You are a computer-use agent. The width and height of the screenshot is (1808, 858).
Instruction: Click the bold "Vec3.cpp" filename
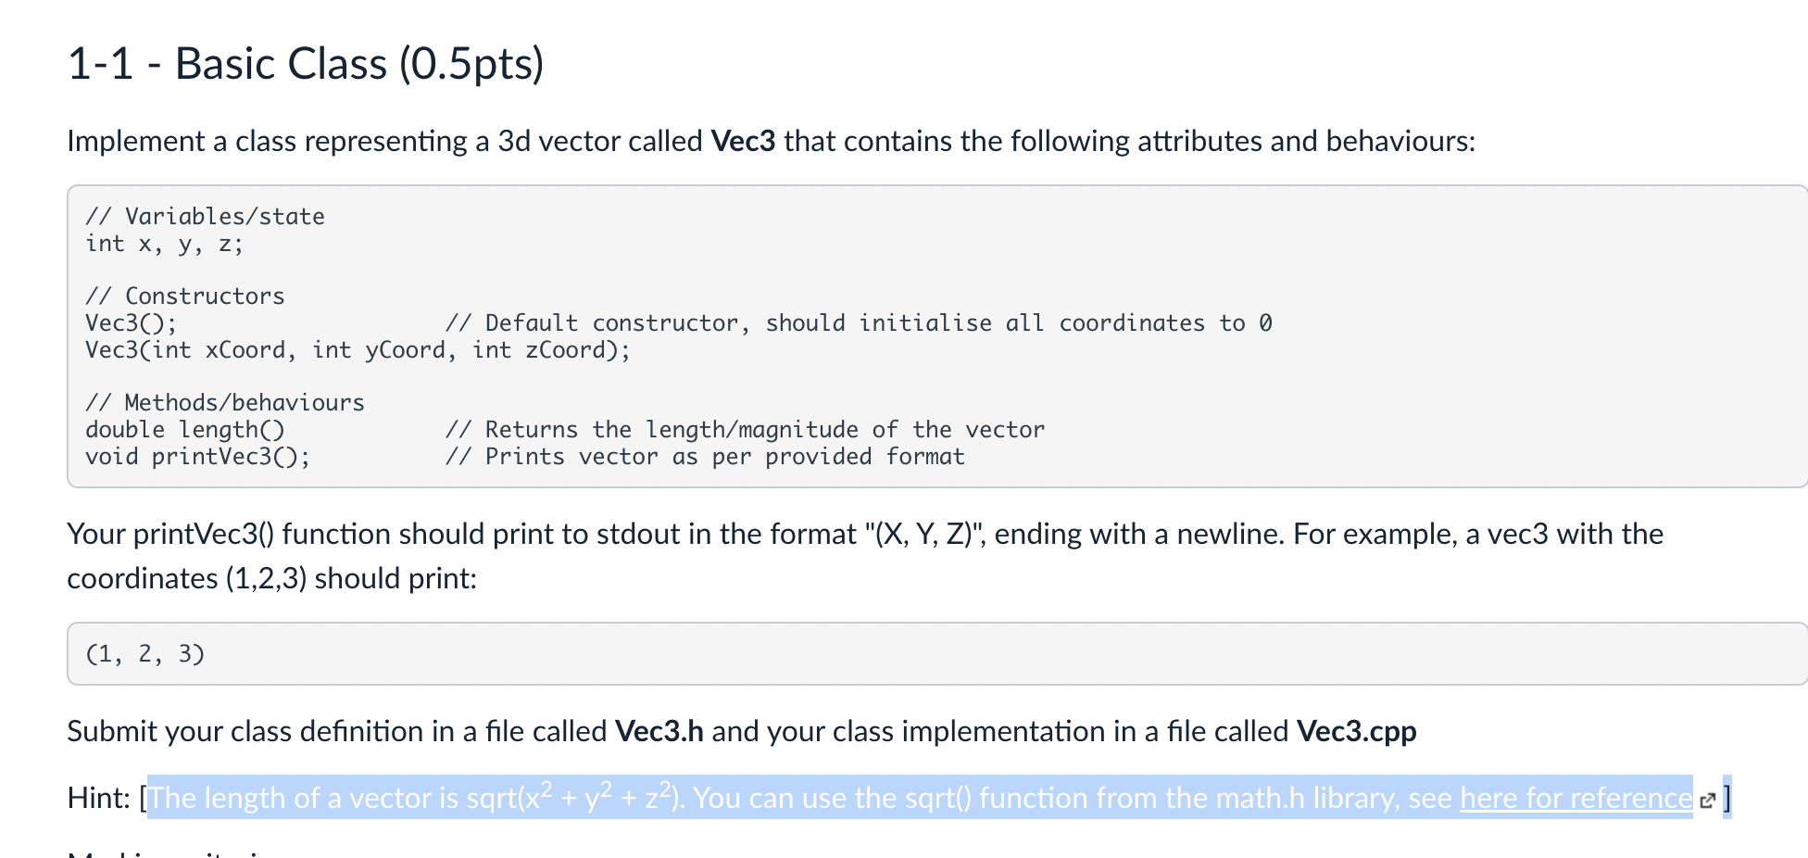point(1357,731)
